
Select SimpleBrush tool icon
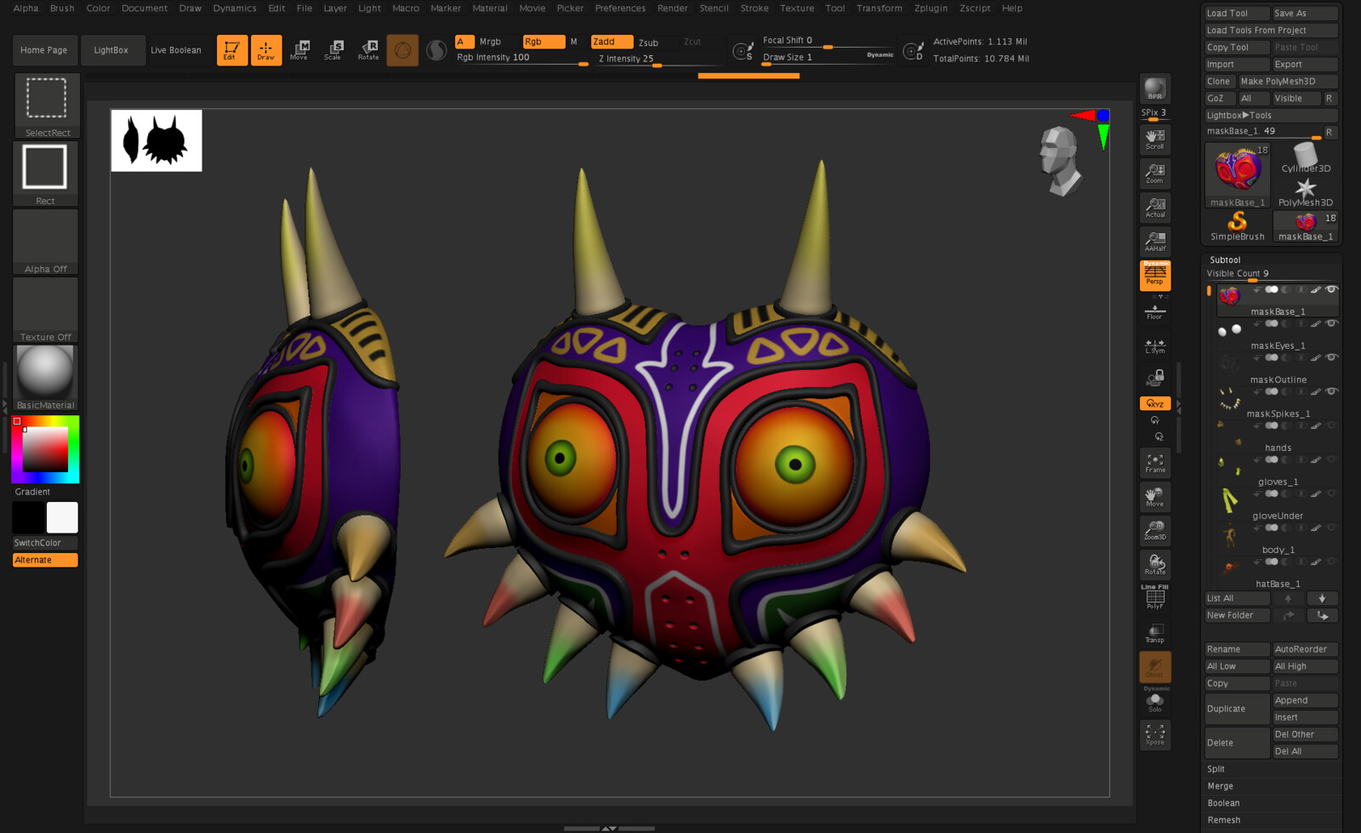pos(1238,226)
